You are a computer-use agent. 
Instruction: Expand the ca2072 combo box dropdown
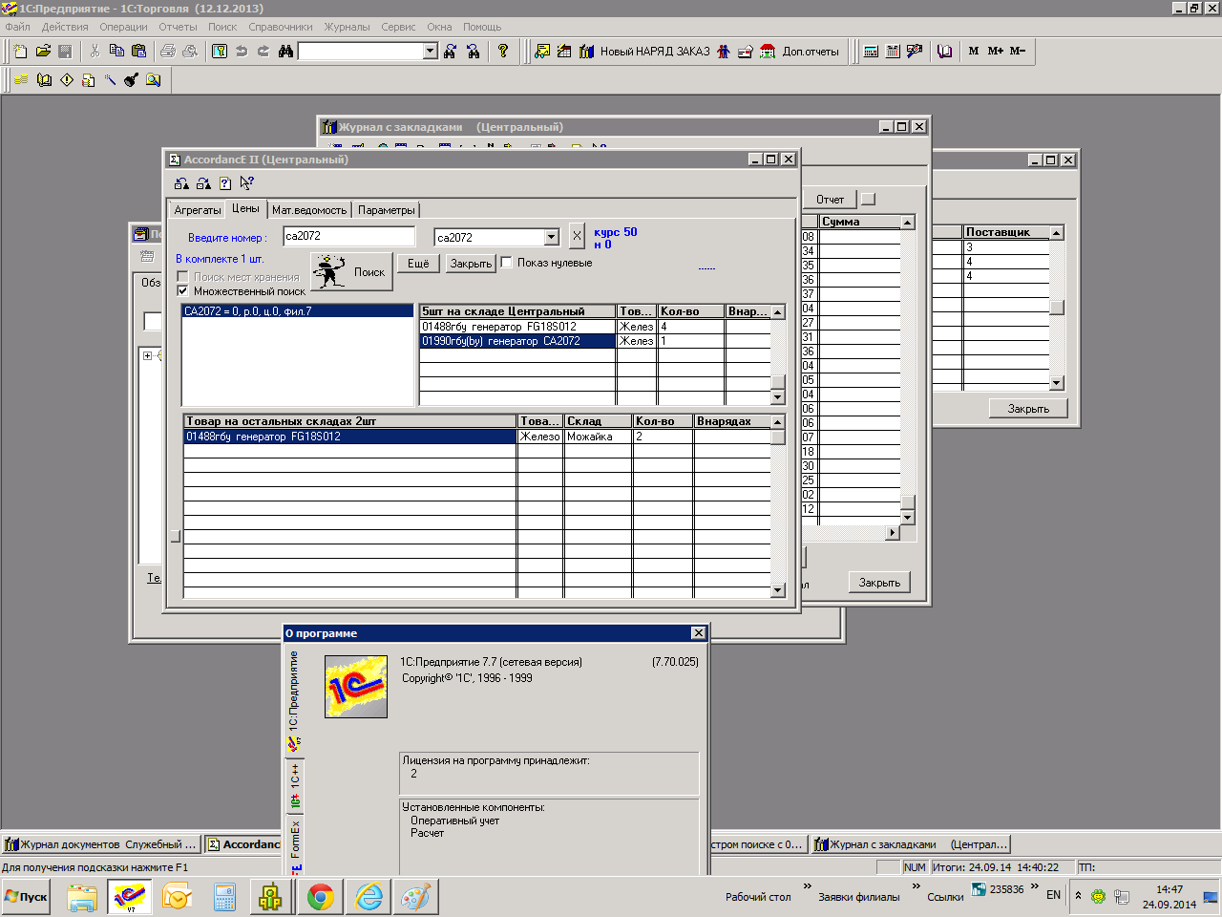(x=551, y=237)
